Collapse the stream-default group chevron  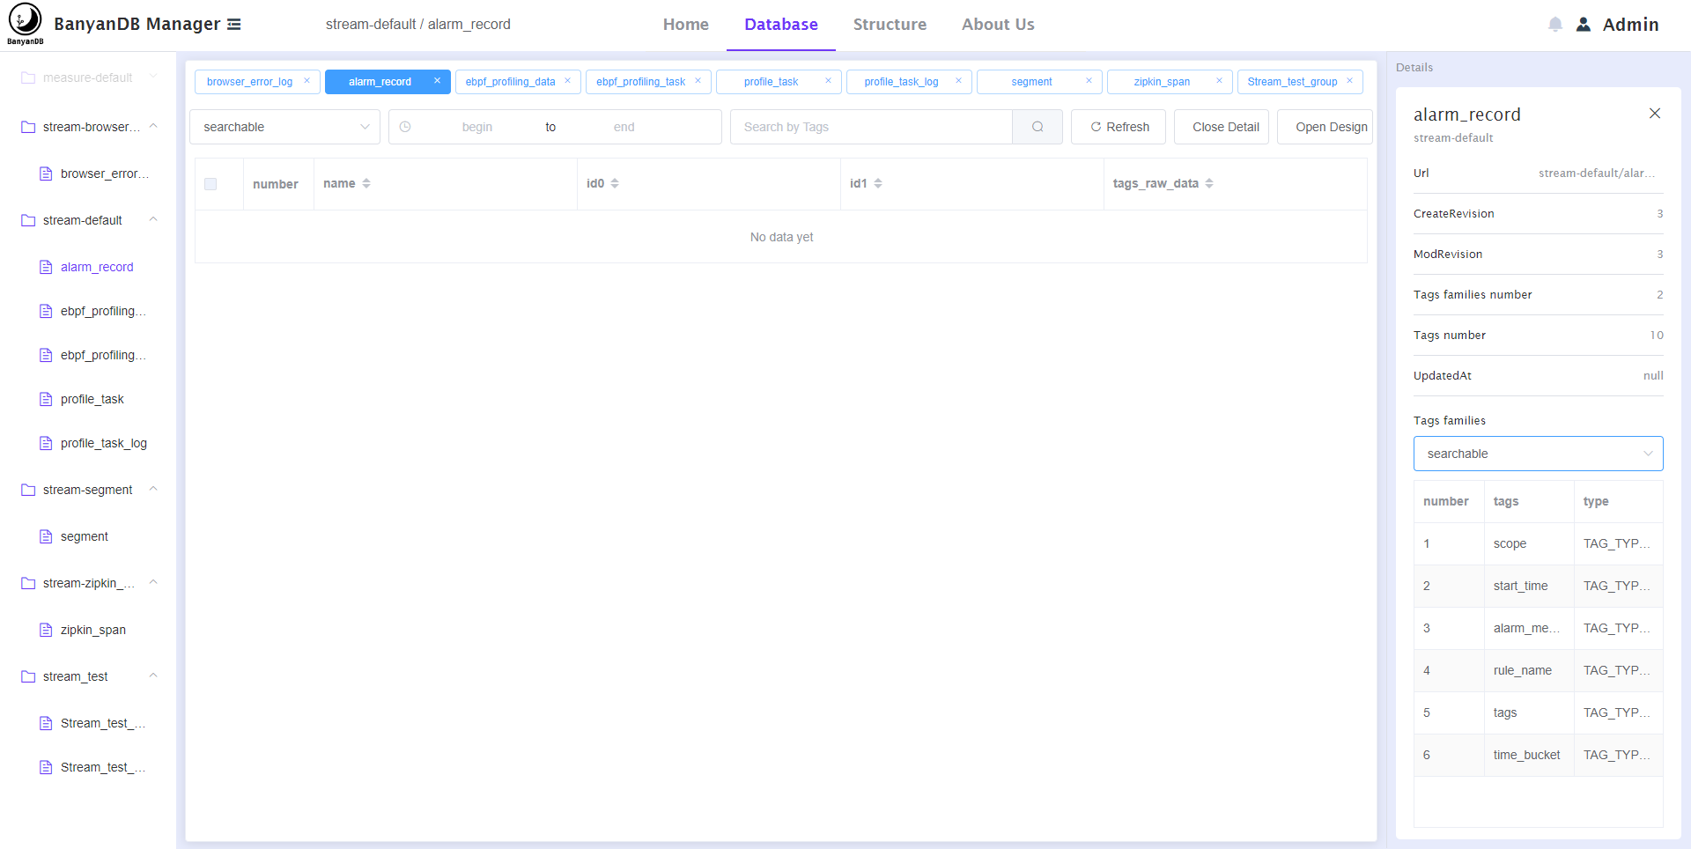153,219
